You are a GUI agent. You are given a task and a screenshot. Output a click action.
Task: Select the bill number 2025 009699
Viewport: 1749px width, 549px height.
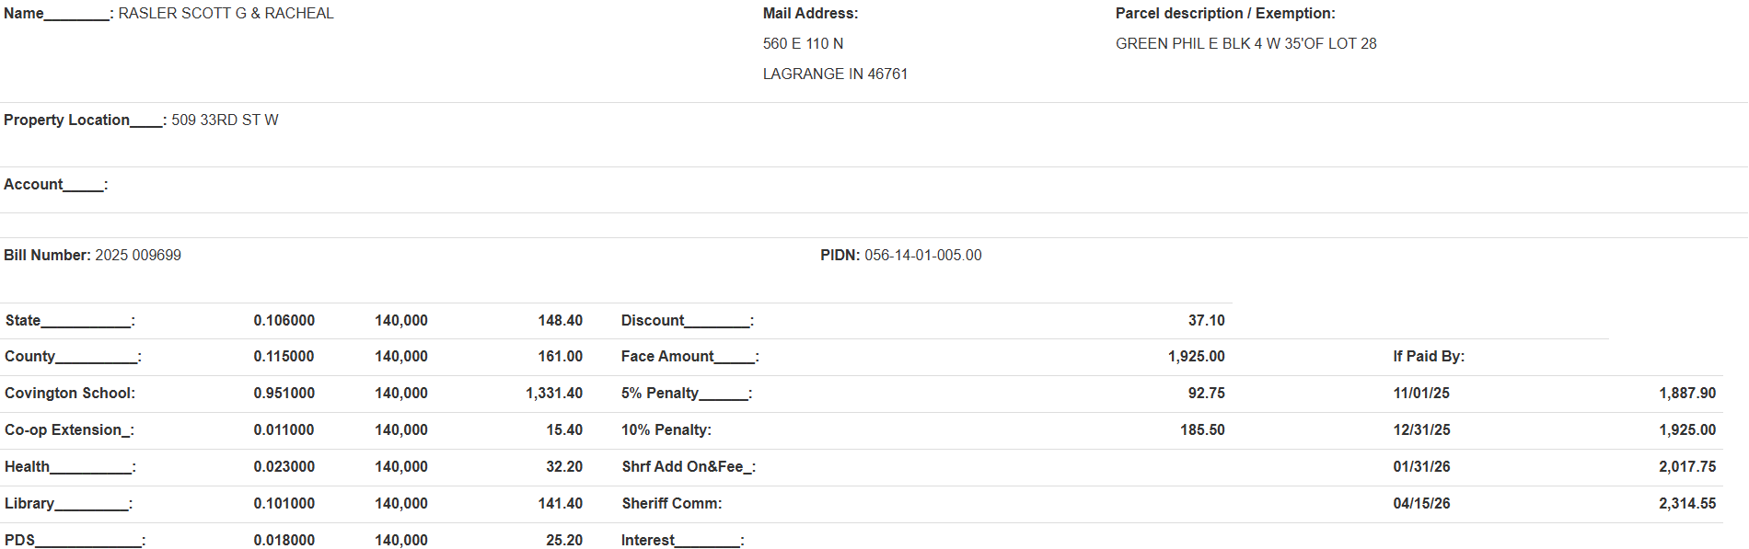138,256
